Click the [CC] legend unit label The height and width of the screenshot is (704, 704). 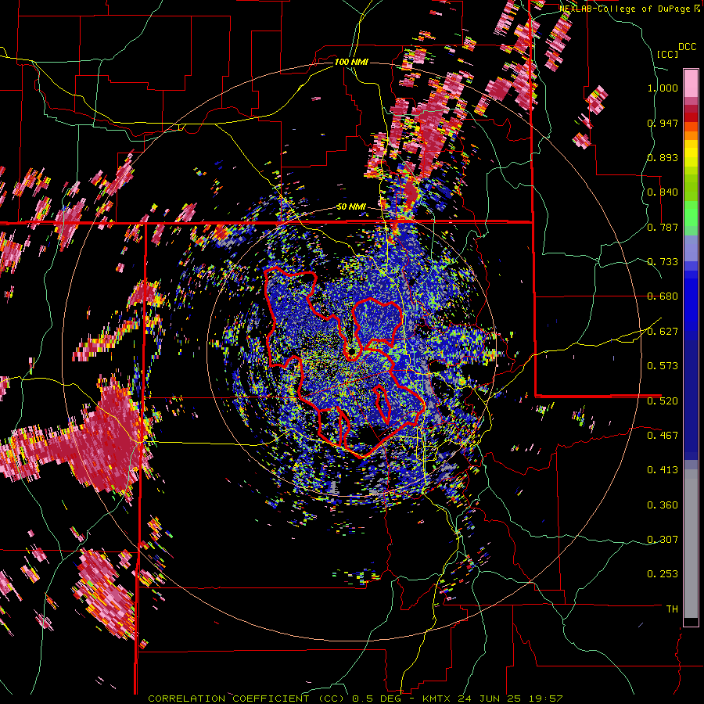tap(667, 54)
